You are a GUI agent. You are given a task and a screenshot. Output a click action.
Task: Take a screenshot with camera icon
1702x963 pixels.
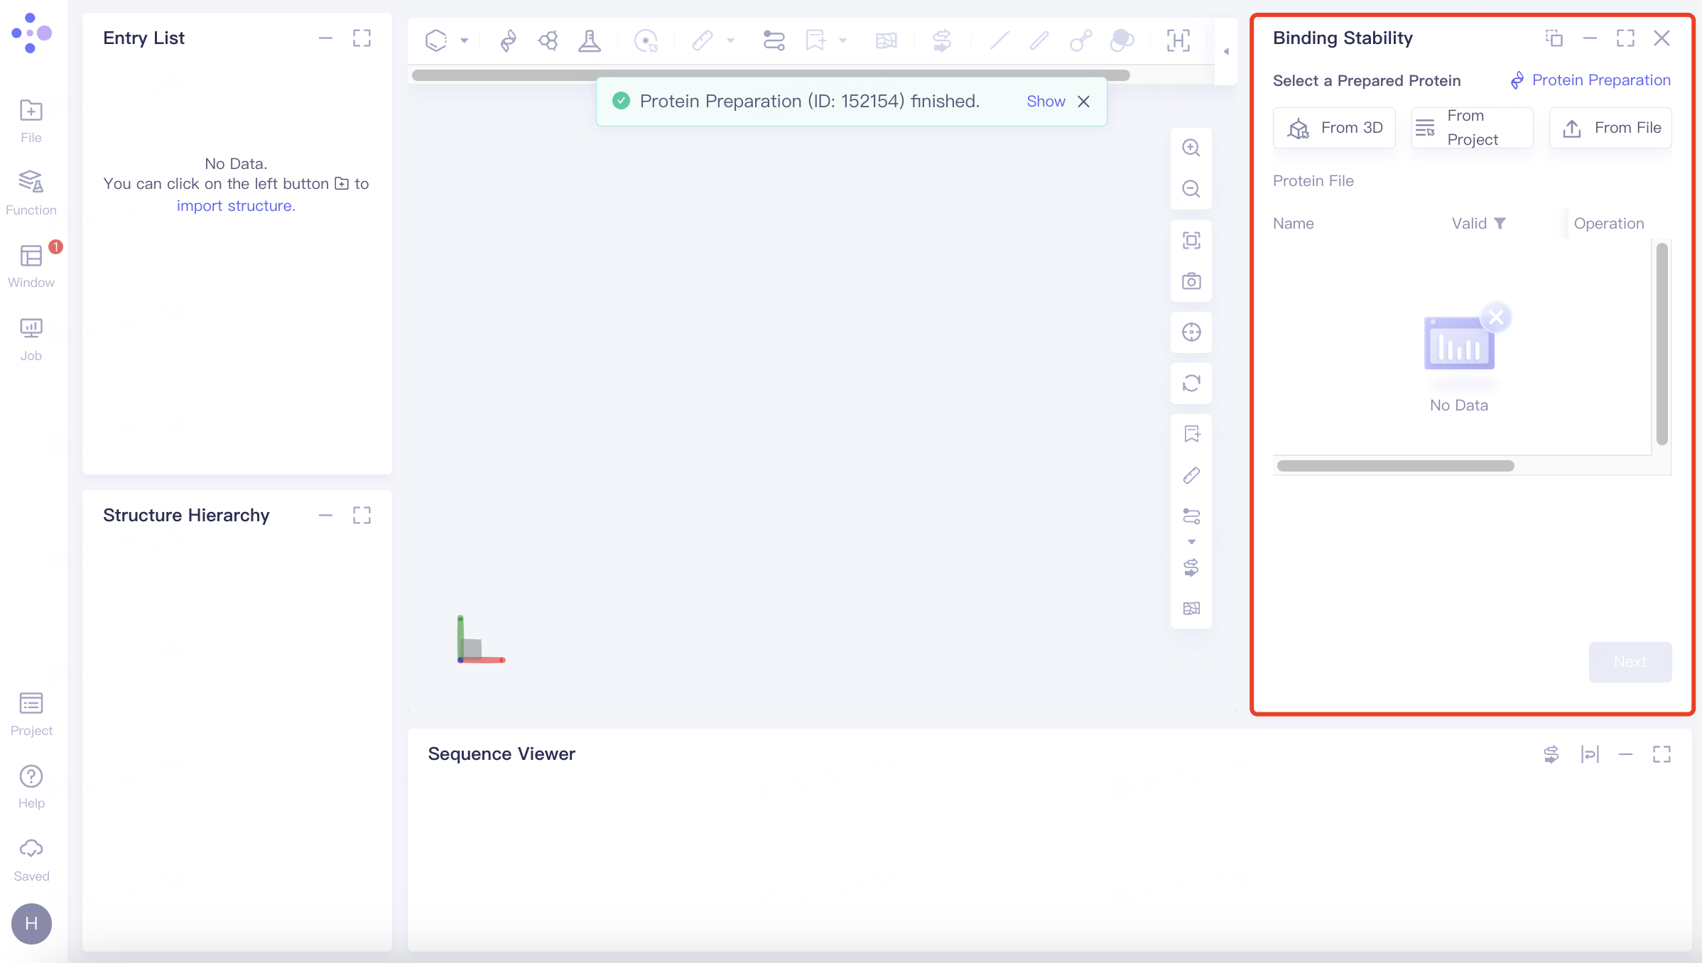(1191, 281)
